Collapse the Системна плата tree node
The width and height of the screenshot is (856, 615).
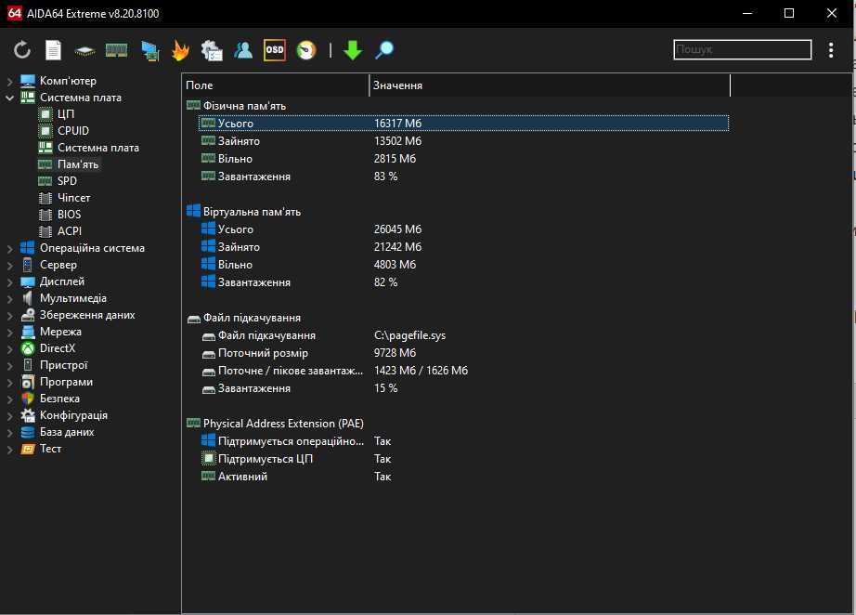[x=10, y=98]
